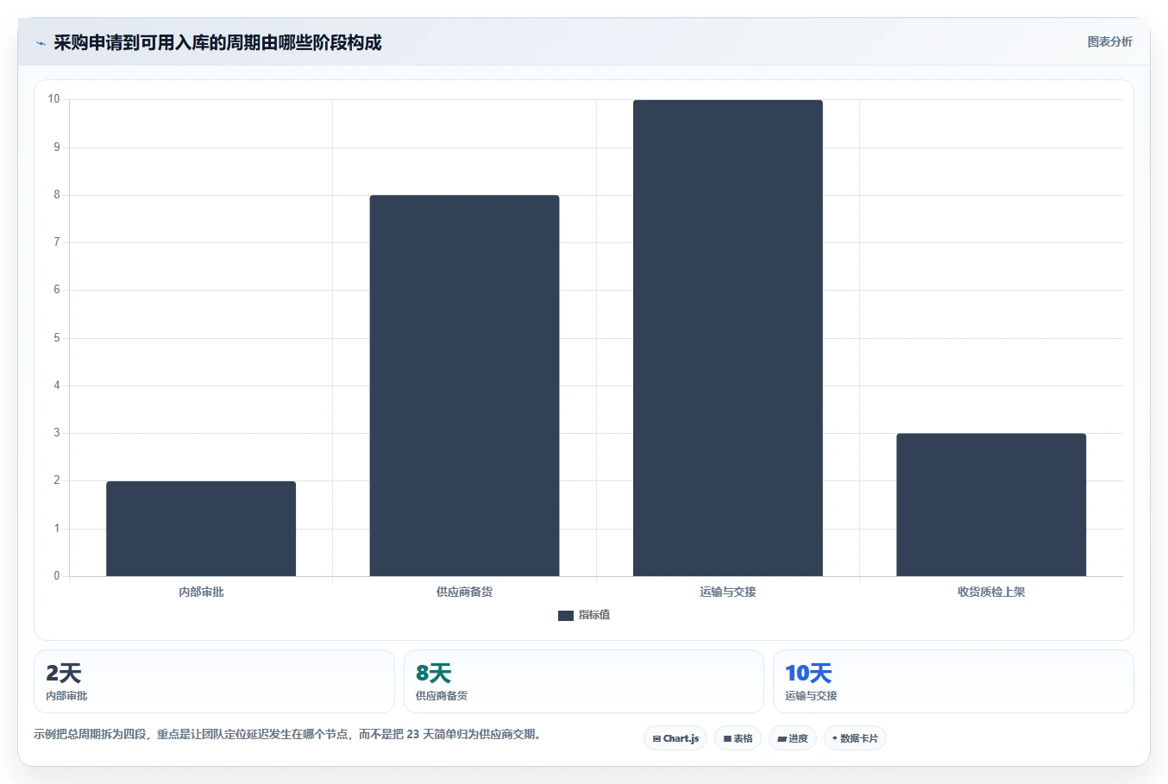Click the lightning icon beside the chart title
The height and width of the screenshot is (784, 1168).
point(41,43)
